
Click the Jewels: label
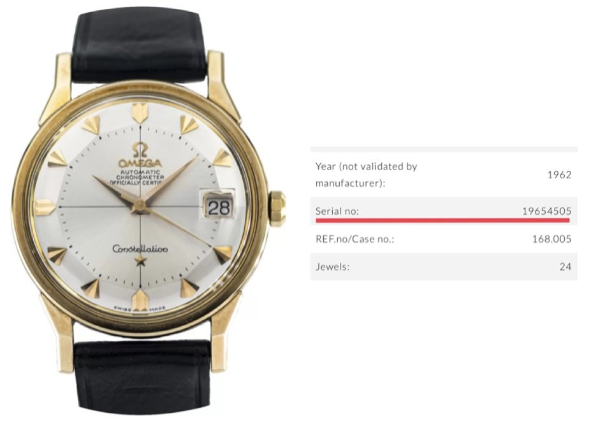(332, 267)
